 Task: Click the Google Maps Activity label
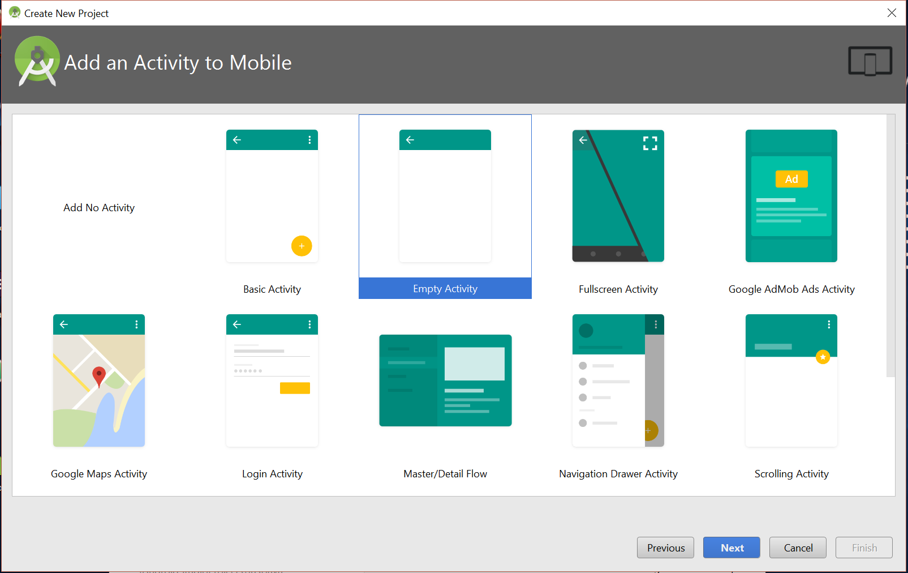[99, 474]
